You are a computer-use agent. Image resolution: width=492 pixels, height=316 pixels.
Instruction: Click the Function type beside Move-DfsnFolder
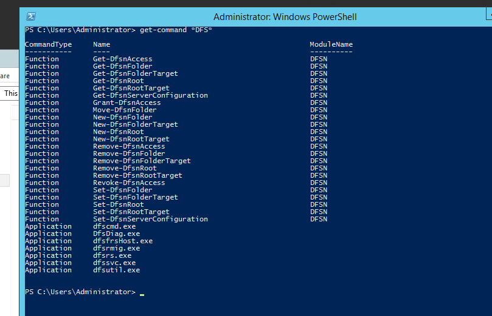(x=42, y=110)
